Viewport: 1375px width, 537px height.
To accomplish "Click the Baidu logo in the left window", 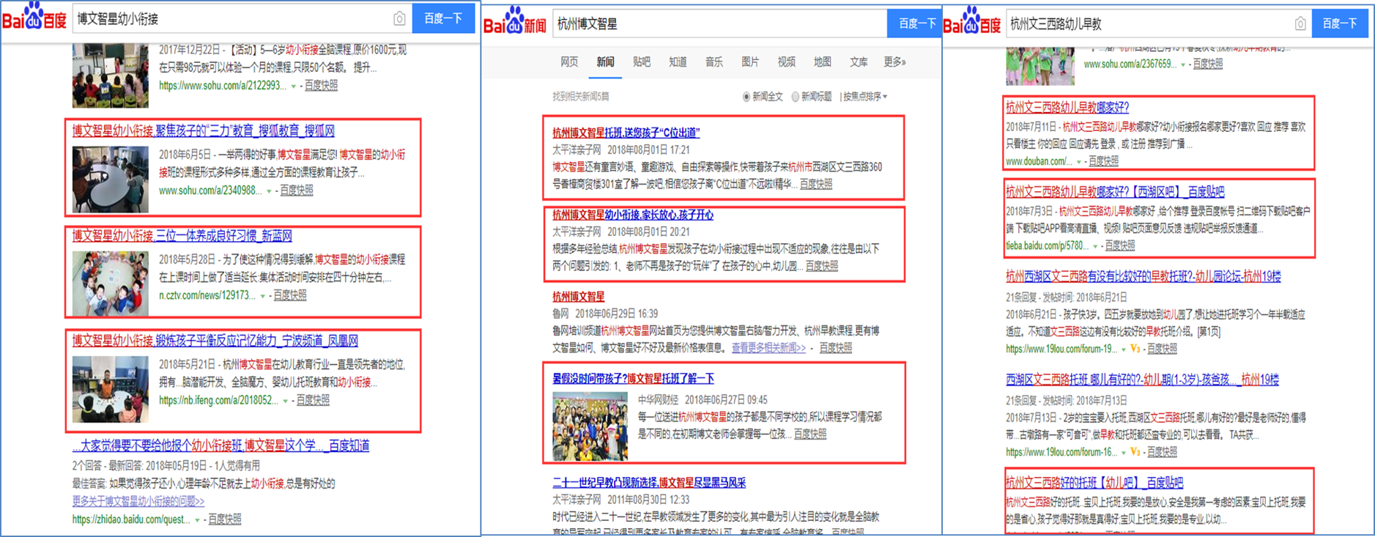I will coord(34,16).
